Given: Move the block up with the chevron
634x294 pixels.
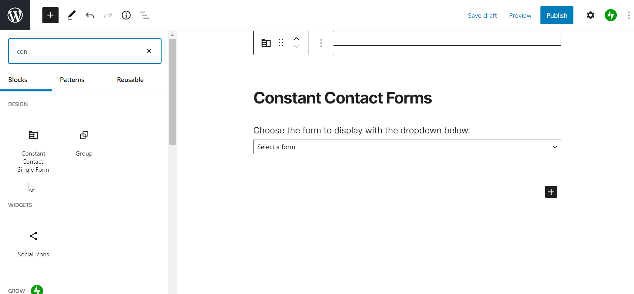Looking at the screenshot, I should 296,39.
